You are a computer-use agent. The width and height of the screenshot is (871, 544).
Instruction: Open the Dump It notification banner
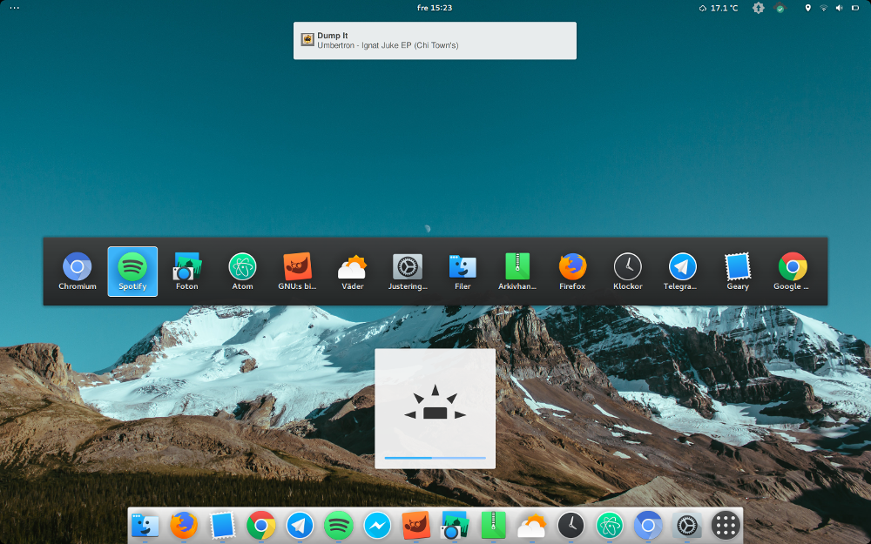435,41
